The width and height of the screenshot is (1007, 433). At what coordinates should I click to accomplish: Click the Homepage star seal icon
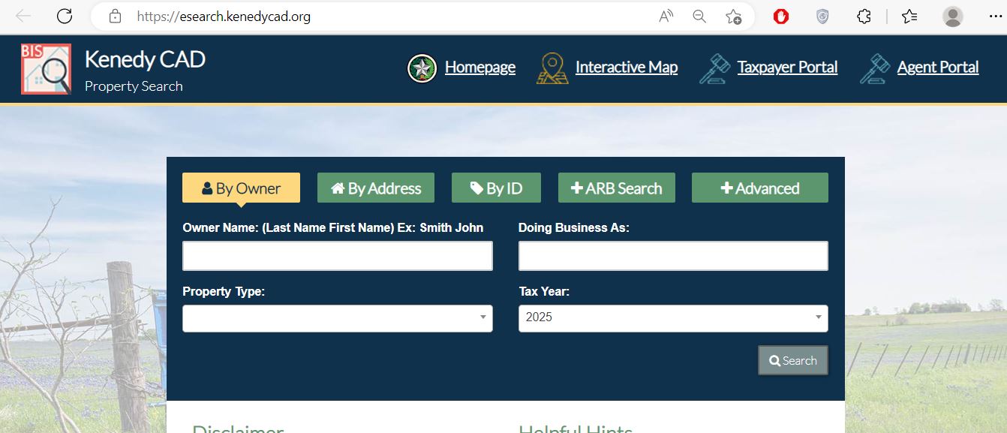[x=422, y=68]
